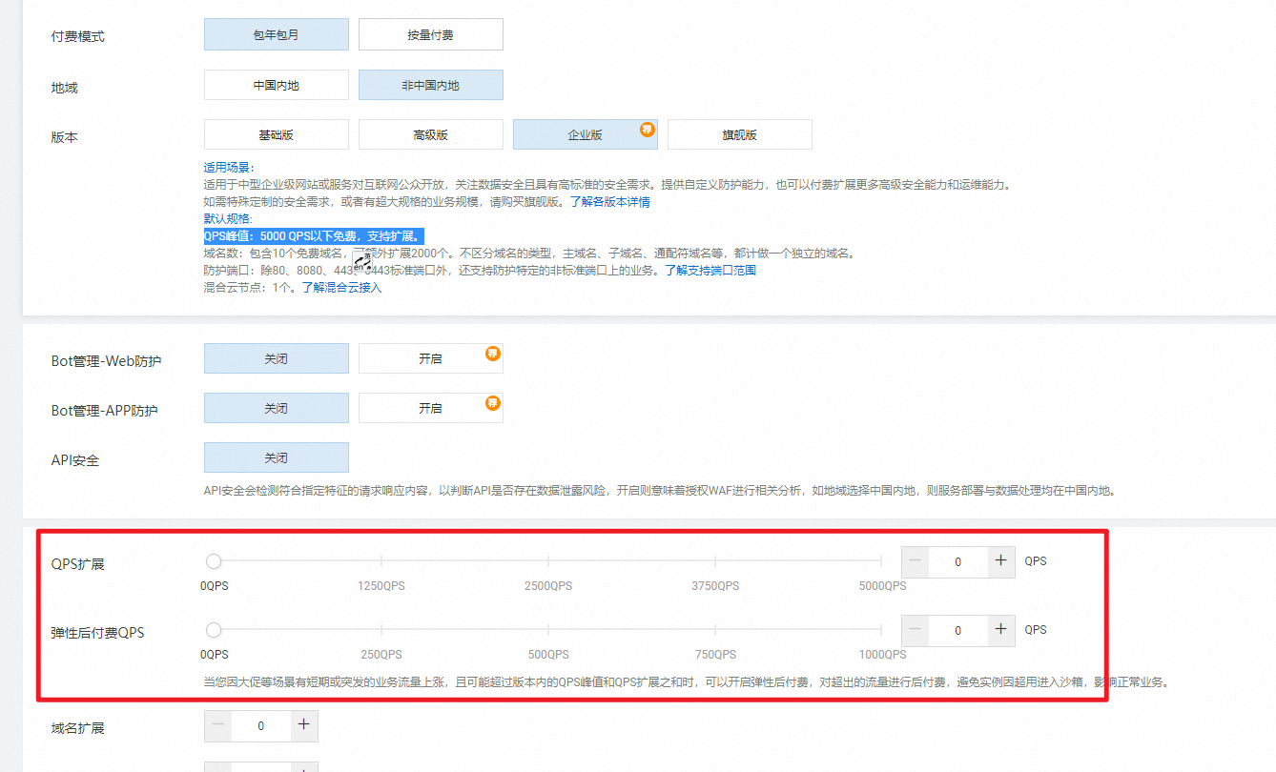
Task: Click the recommended badge on 企业版
Action: pyautogui.click(x=648, y=129)
